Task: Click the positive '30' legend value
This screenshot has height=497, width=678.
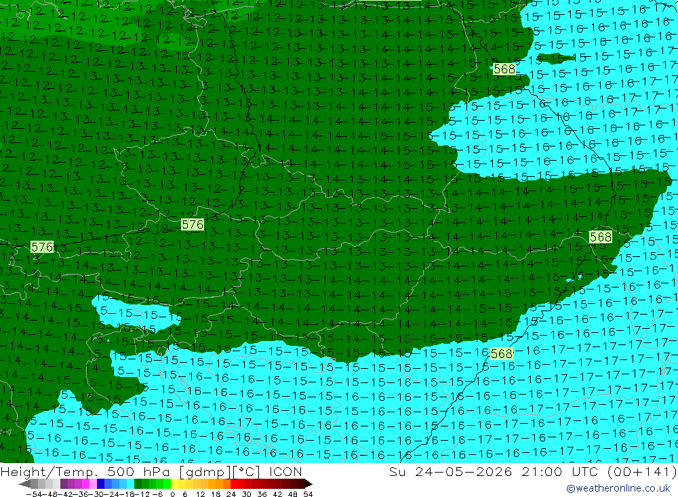Action: coord(247,494)
